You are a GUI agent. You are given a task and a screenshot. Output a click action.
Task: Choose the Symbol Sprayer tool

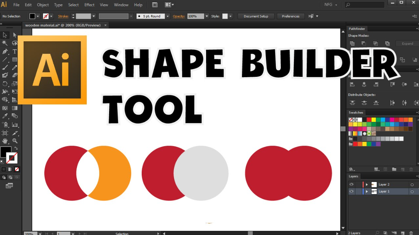5,125
